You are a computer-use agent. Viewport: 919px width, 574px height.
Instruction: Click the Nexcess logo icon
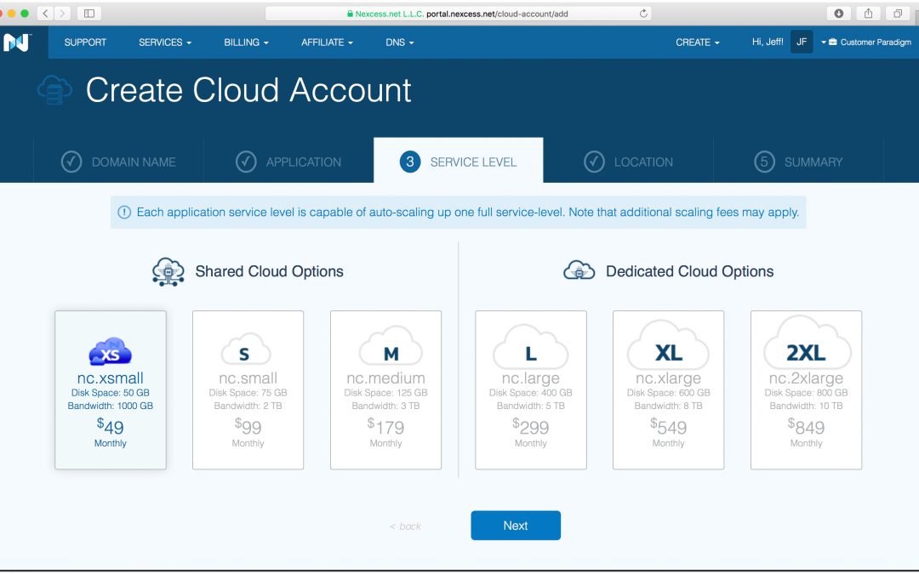point(16,43)
